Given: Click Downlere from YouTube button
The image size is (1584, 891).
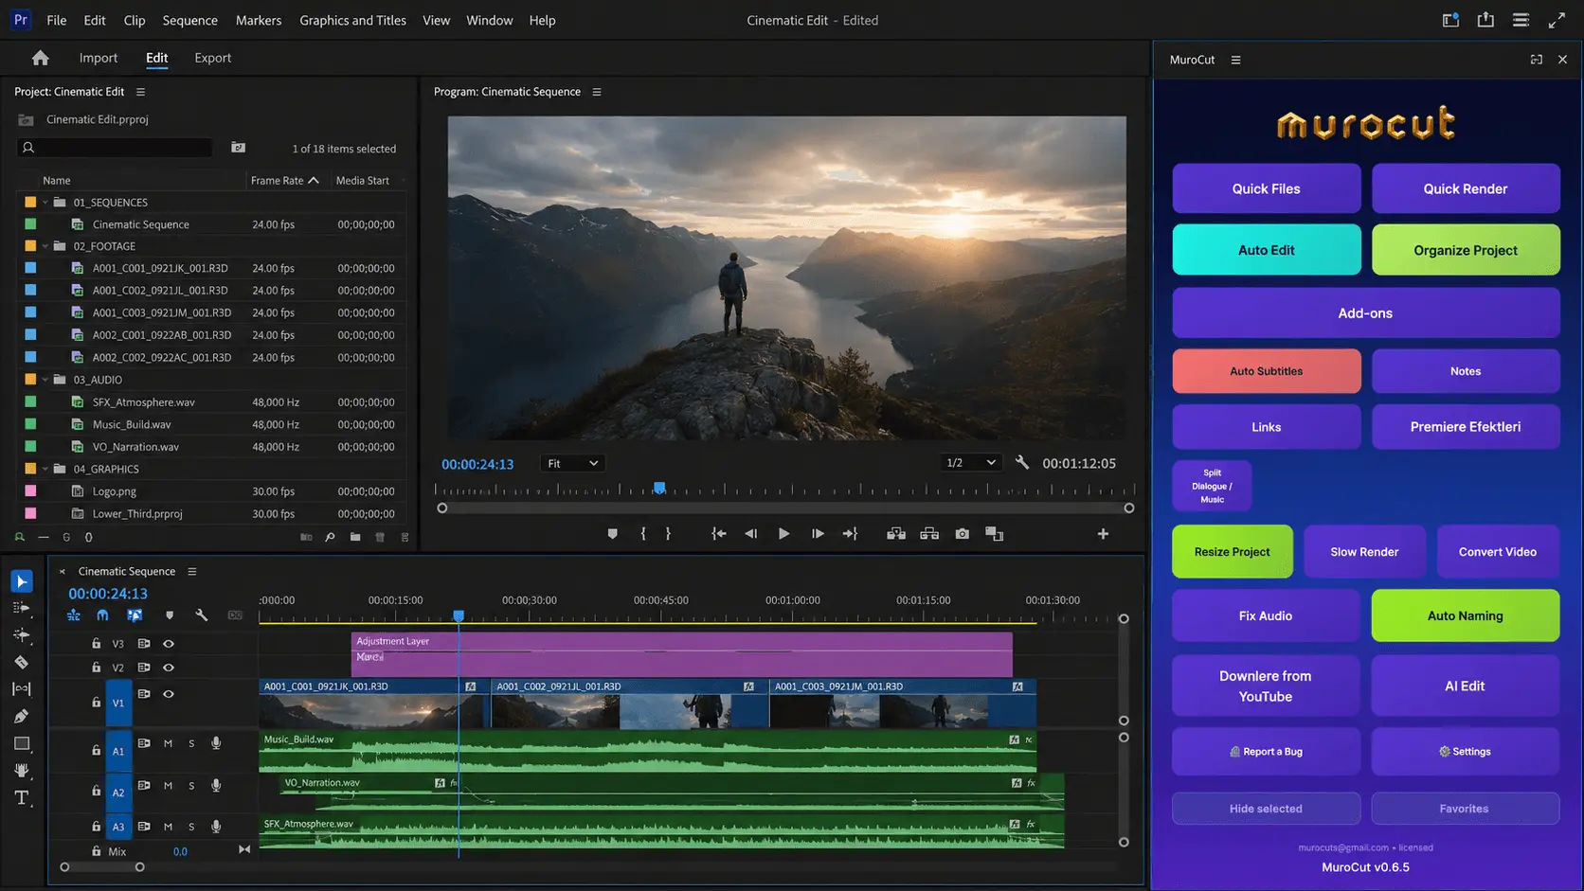Looking at the screenshot, I should 1266,686.
